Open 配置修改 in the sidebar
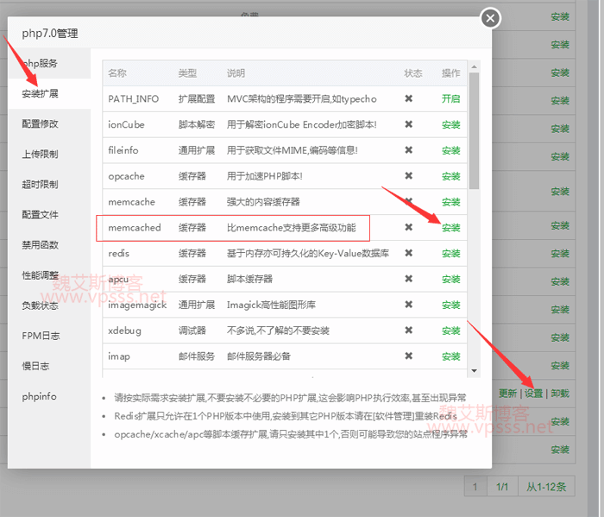The width and height of the screenshot is (604, 517). [41, 123]
